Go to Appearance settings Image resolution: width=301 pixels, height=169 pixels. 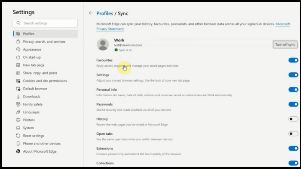tap(45, 49)
